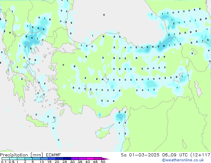Click the legend label '45'
Screen dimensions: 211x163
point(96,162)
